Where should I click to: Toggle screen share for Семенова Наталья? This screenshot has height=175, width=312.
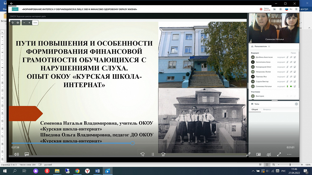point(295,86)
